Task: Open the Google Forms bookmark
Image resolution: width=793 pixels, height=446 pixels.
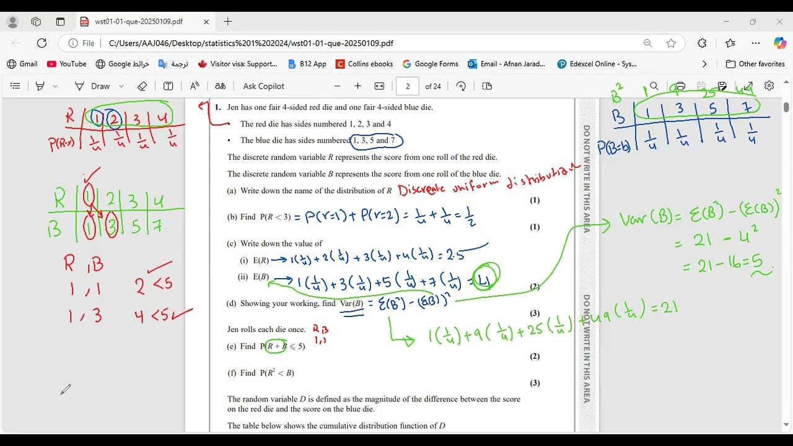Action: pyautogui.click(x=431, y=64)
